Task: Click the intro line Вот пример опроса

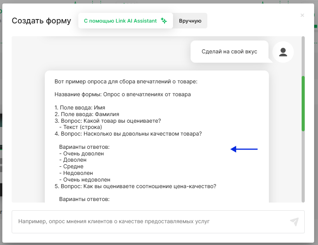Action: (x=126, y=81)
